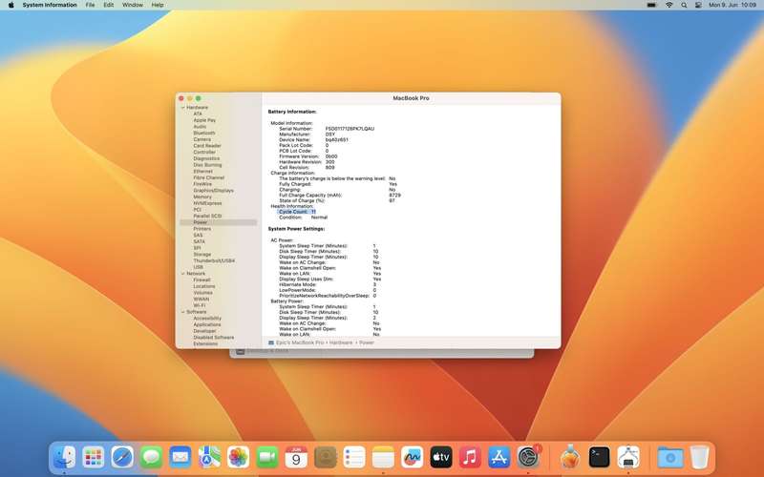Select Firewall under Network
The width and height of the screenshot is (764, 477).
202,280
